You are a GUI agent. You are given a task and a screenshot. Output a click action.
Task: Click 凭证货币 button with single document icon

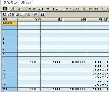36,9
